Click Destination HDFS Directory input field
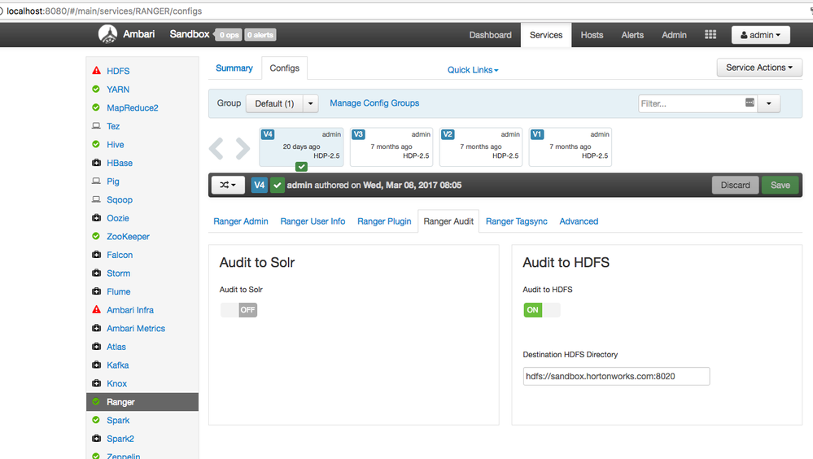The height and width of the screenshot is (459, 813). click(616, 377)
